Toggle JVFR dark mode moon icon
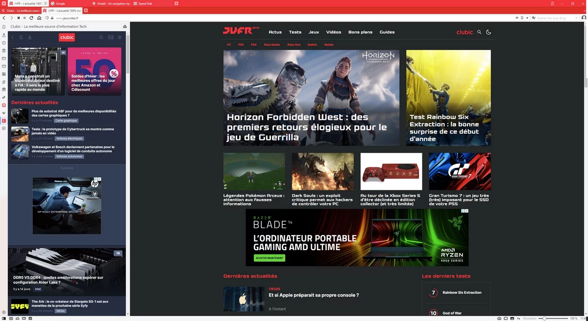This screenshot has height=321, width=588. (489, 32)
